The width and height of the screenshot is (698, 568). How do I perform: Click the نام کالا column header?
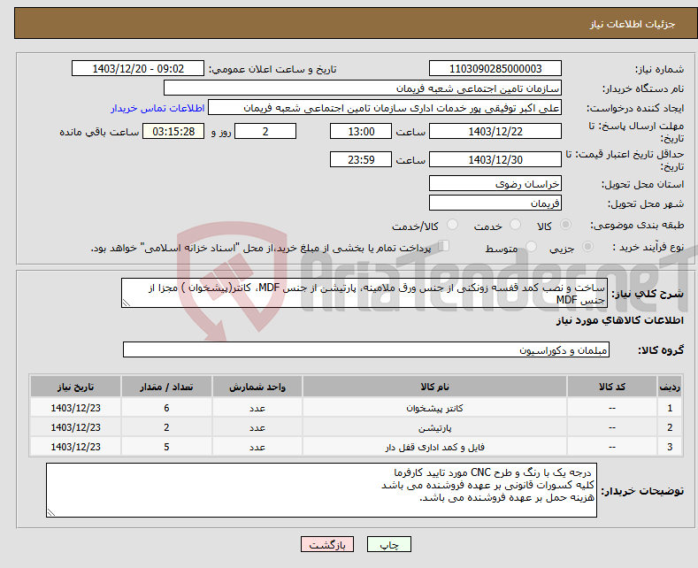[x=434, y=387]
